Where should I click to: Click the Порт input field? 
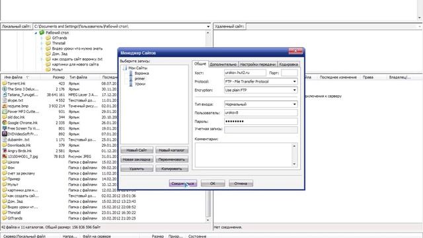(x=289, y=73)
